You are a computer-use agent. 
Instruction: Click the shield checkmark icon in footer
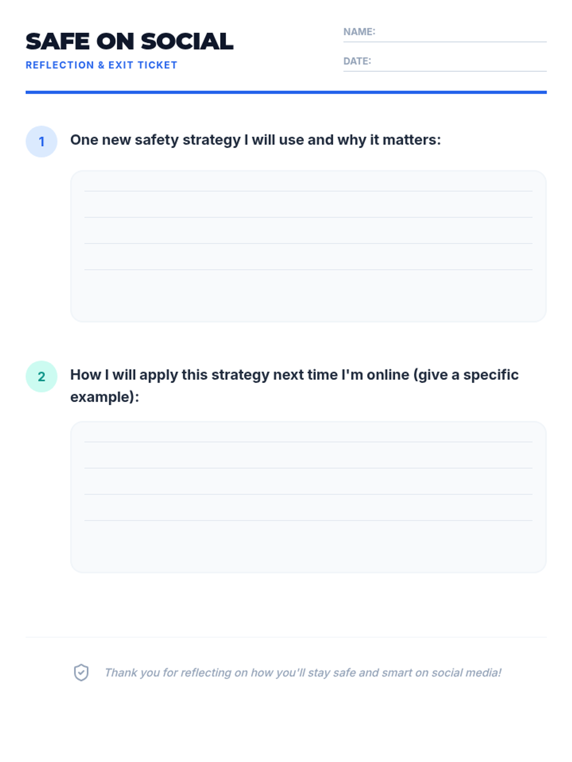pyautogui.click(x=81, y=672)
